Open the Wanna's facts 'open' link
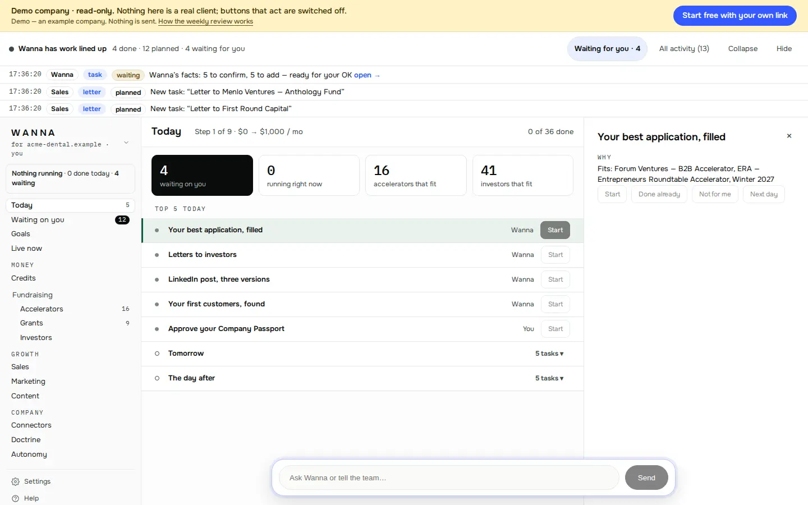 click(367, 75)
